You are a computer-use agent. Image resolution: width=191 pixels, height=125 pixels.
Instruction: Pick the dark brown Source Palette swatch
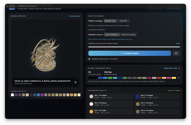click(20, 95)
